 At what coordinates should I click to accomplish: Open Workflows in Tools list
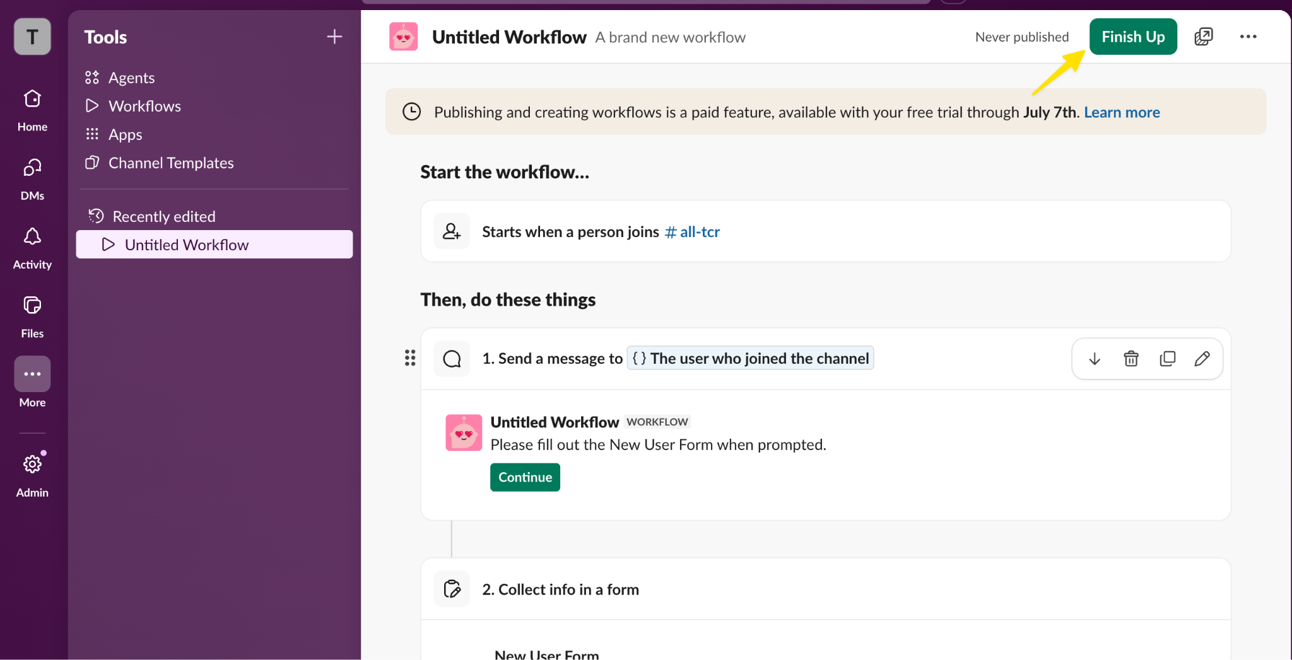(x=133, y=106)
